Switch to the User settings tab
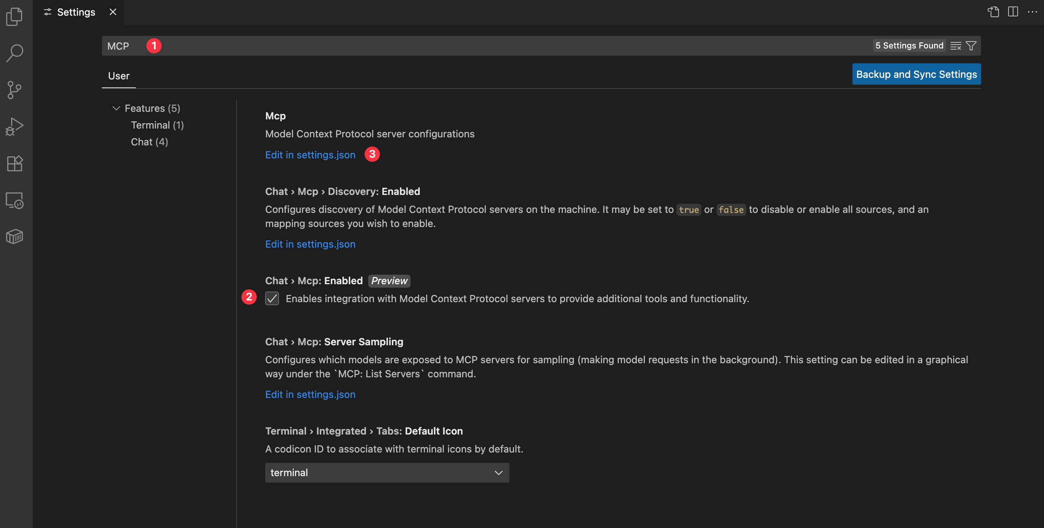 tap(119, 76)
